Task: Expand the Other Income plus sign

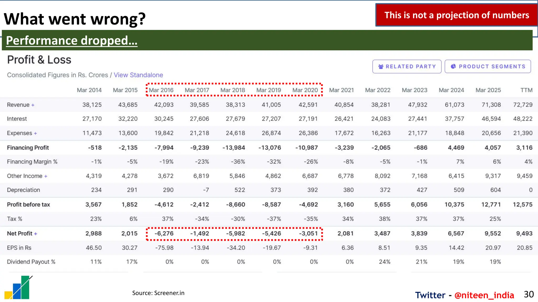Action: coord(46,176)
